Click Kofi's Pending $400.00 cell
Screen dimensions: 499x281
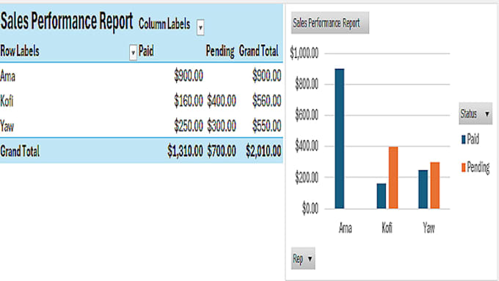coord(222,101)
